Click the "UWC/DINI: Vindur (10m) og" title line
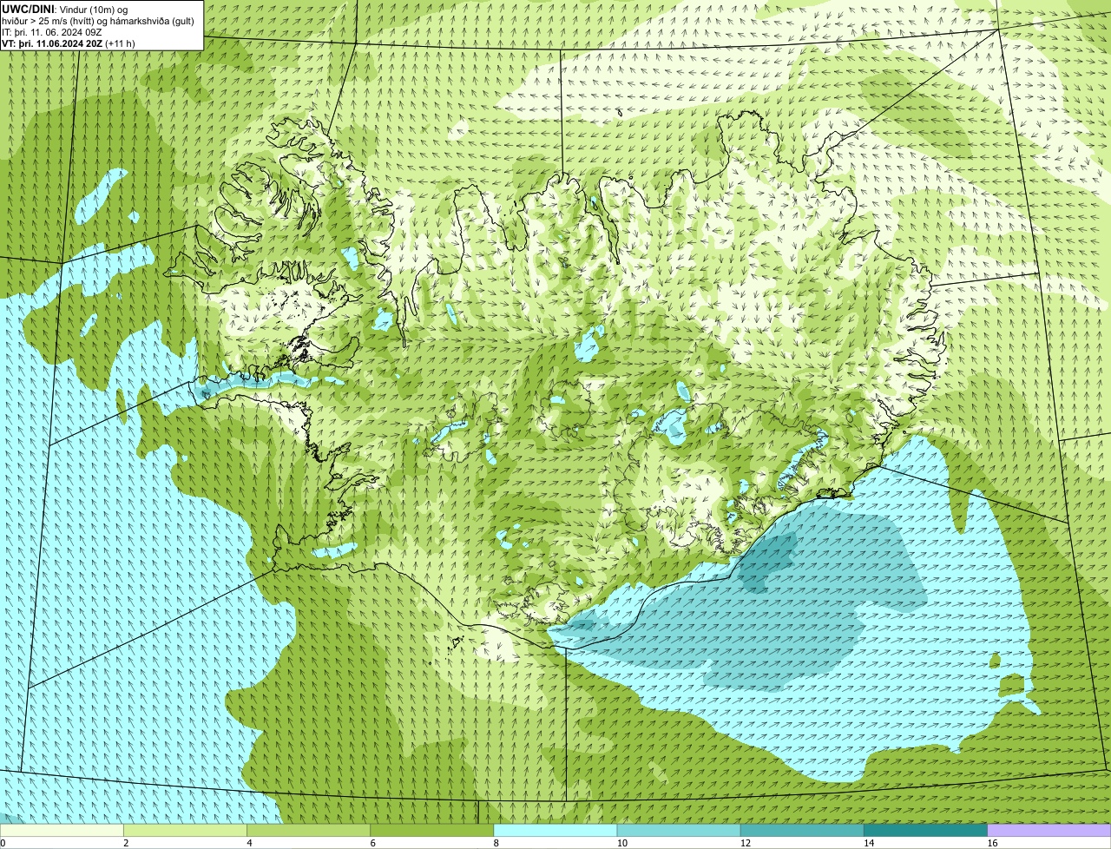Image resolution: width=1111 pixels, height=849 pixels. (65, 9)
